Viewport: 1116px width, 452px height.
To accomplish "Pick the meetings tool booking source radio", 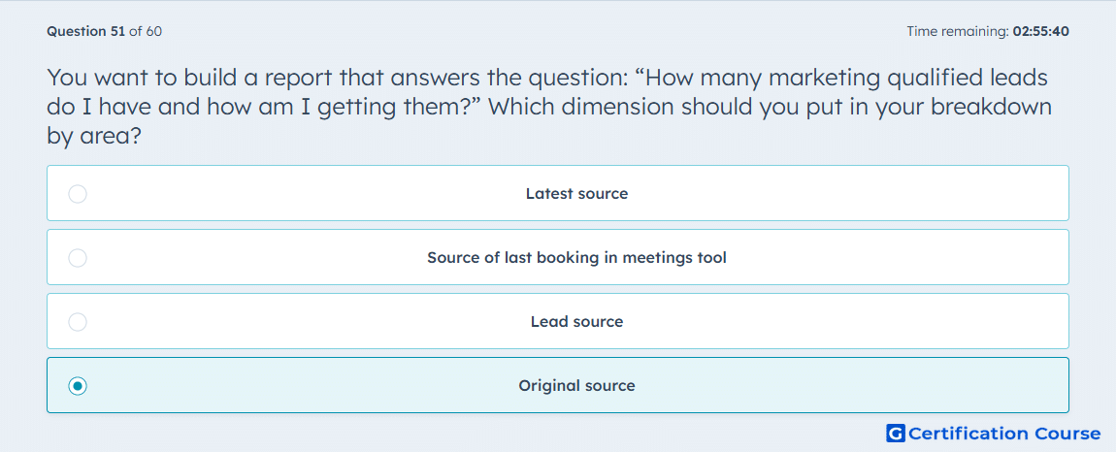I will coord(78,258).
